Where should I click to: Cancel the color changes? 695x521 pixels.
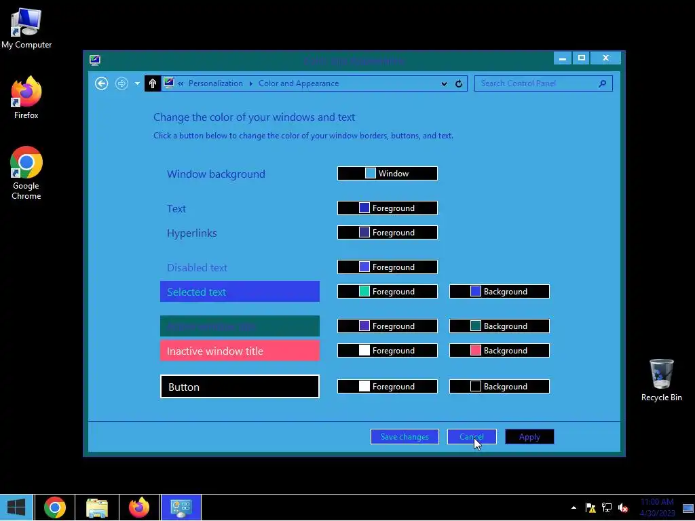tap(472, 436)
